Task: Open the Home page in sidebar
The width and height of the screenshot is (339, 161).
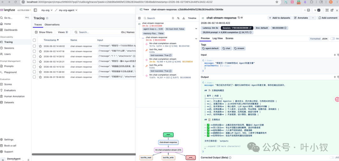Action: pyautogui.click(x=7, y=24)
